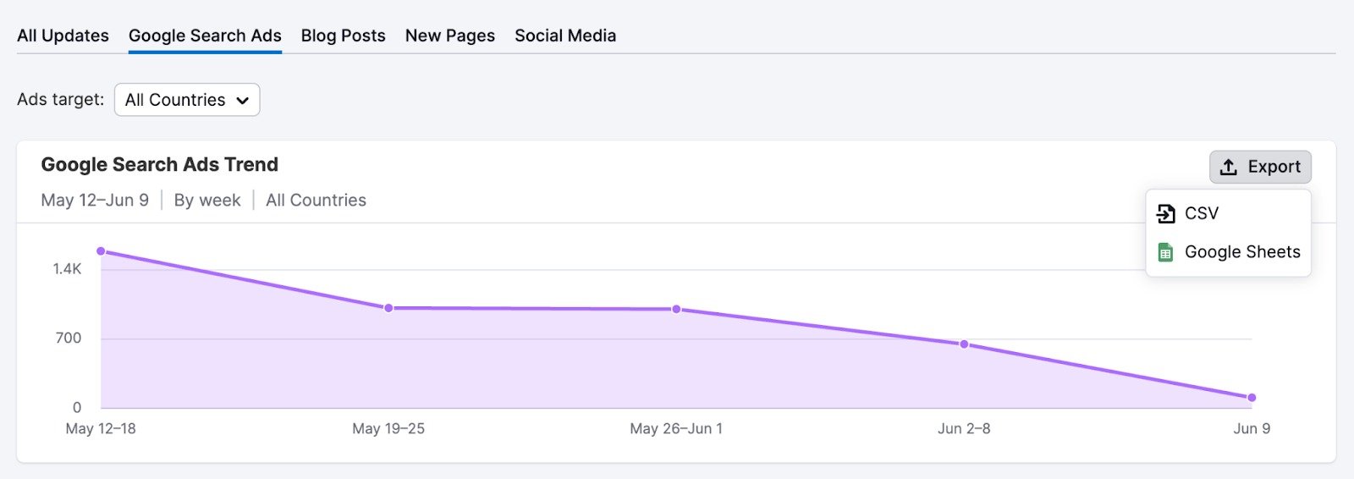The height and width of the screenshot is (479, 1354).
Task: Choose CSV from the export menu
Action: (1201, 213)
